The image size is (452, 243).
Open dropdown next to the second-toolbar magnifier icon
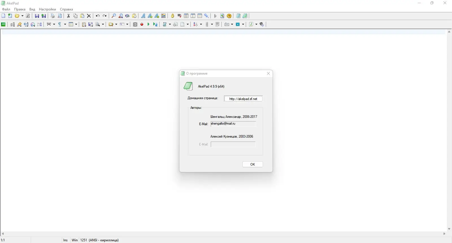(x=103, y=24)
